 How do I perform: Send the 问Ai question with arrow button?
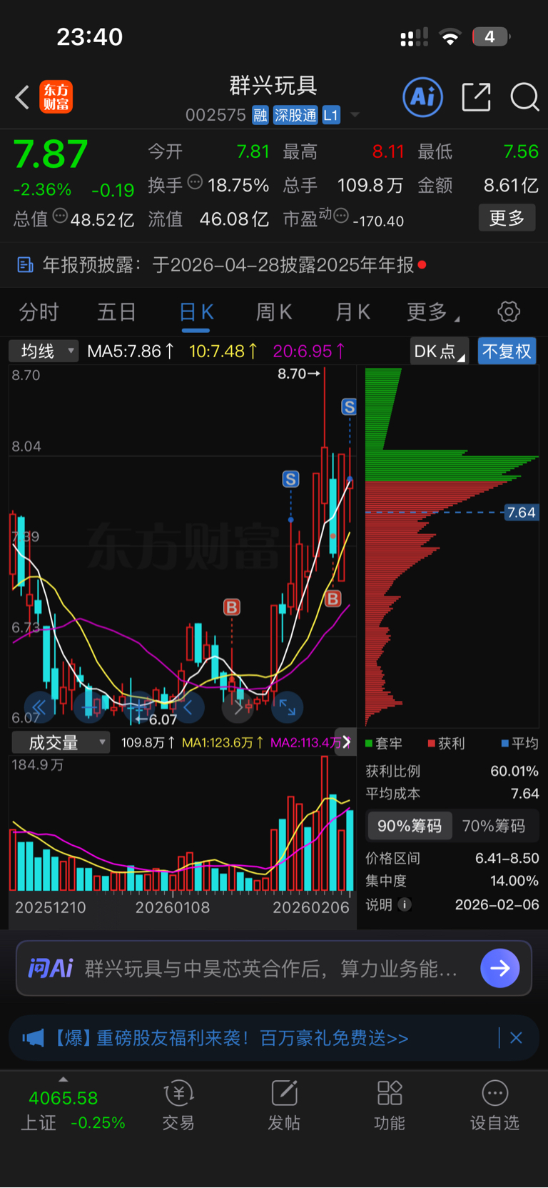[500, 968]
